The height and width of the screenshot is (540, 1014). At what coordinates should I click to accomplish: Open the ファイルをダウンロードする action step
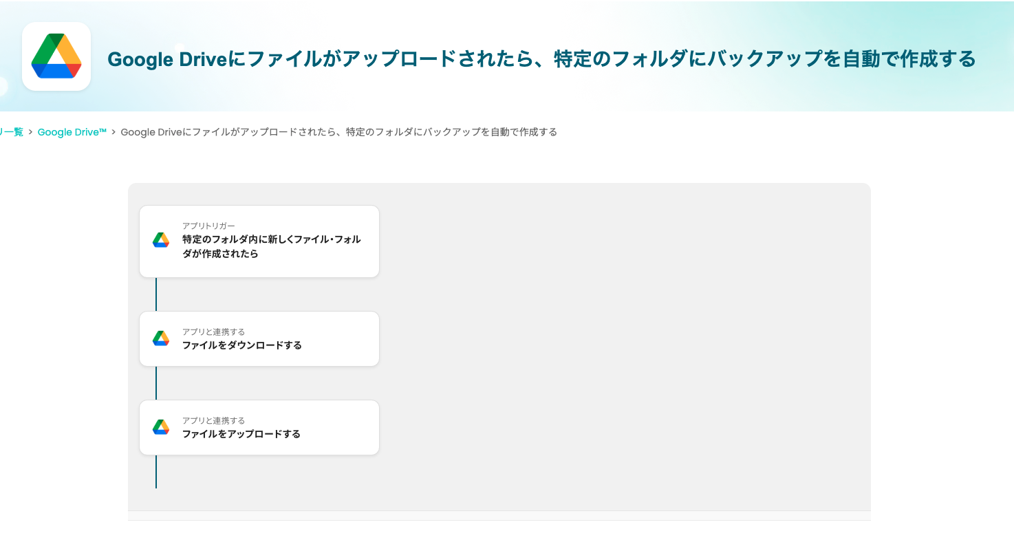(x=259, y=338)
